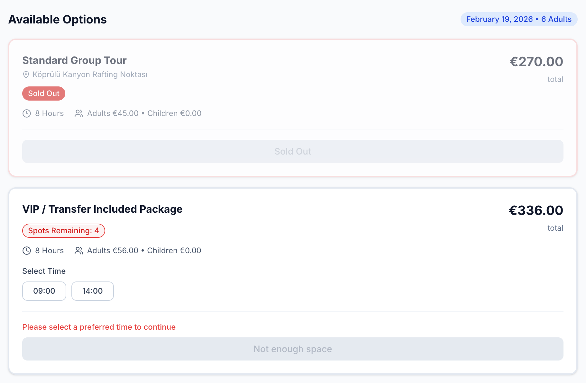Click the Available Options heading
Viewport: 586px width, 383px height.
point(58,20)
